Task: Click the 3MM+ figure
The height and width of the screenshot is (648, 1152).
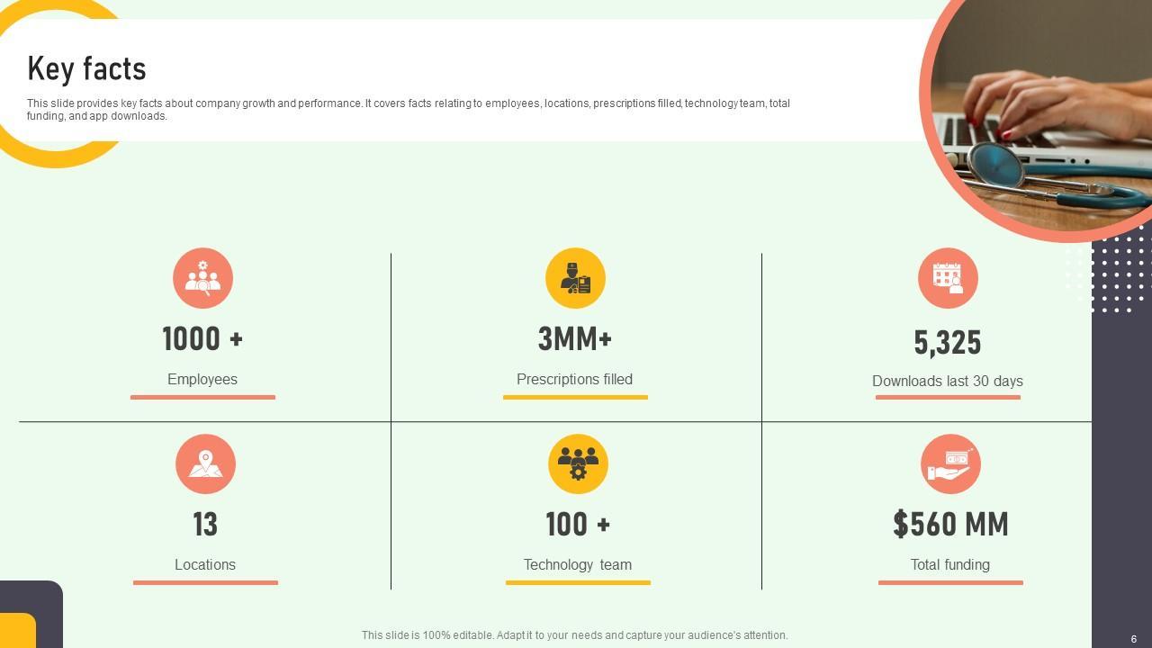Action: click(x=575, y=339)
